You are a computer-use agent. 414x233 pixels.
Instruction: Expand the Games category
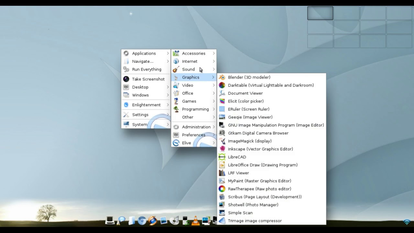(x=194, y=101)
